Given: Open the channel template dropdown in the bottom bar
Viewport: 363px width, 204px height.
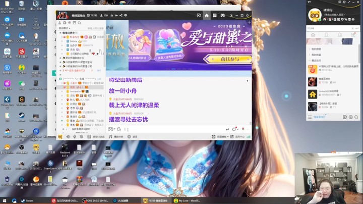Looking at the screenshot, I should [x=220, y=136].
